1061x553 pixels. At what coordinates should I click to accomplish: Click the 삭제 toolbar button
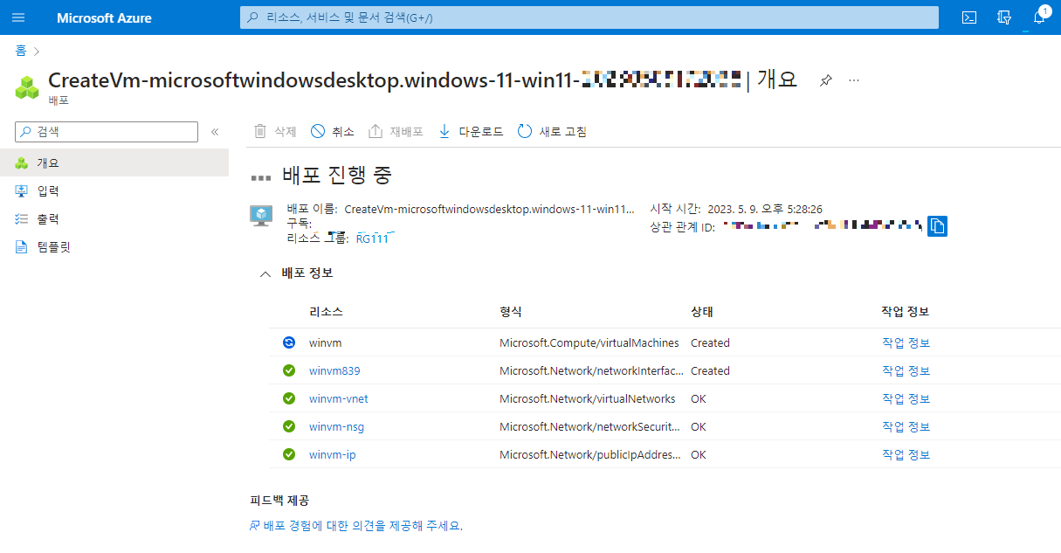(275, 132)
